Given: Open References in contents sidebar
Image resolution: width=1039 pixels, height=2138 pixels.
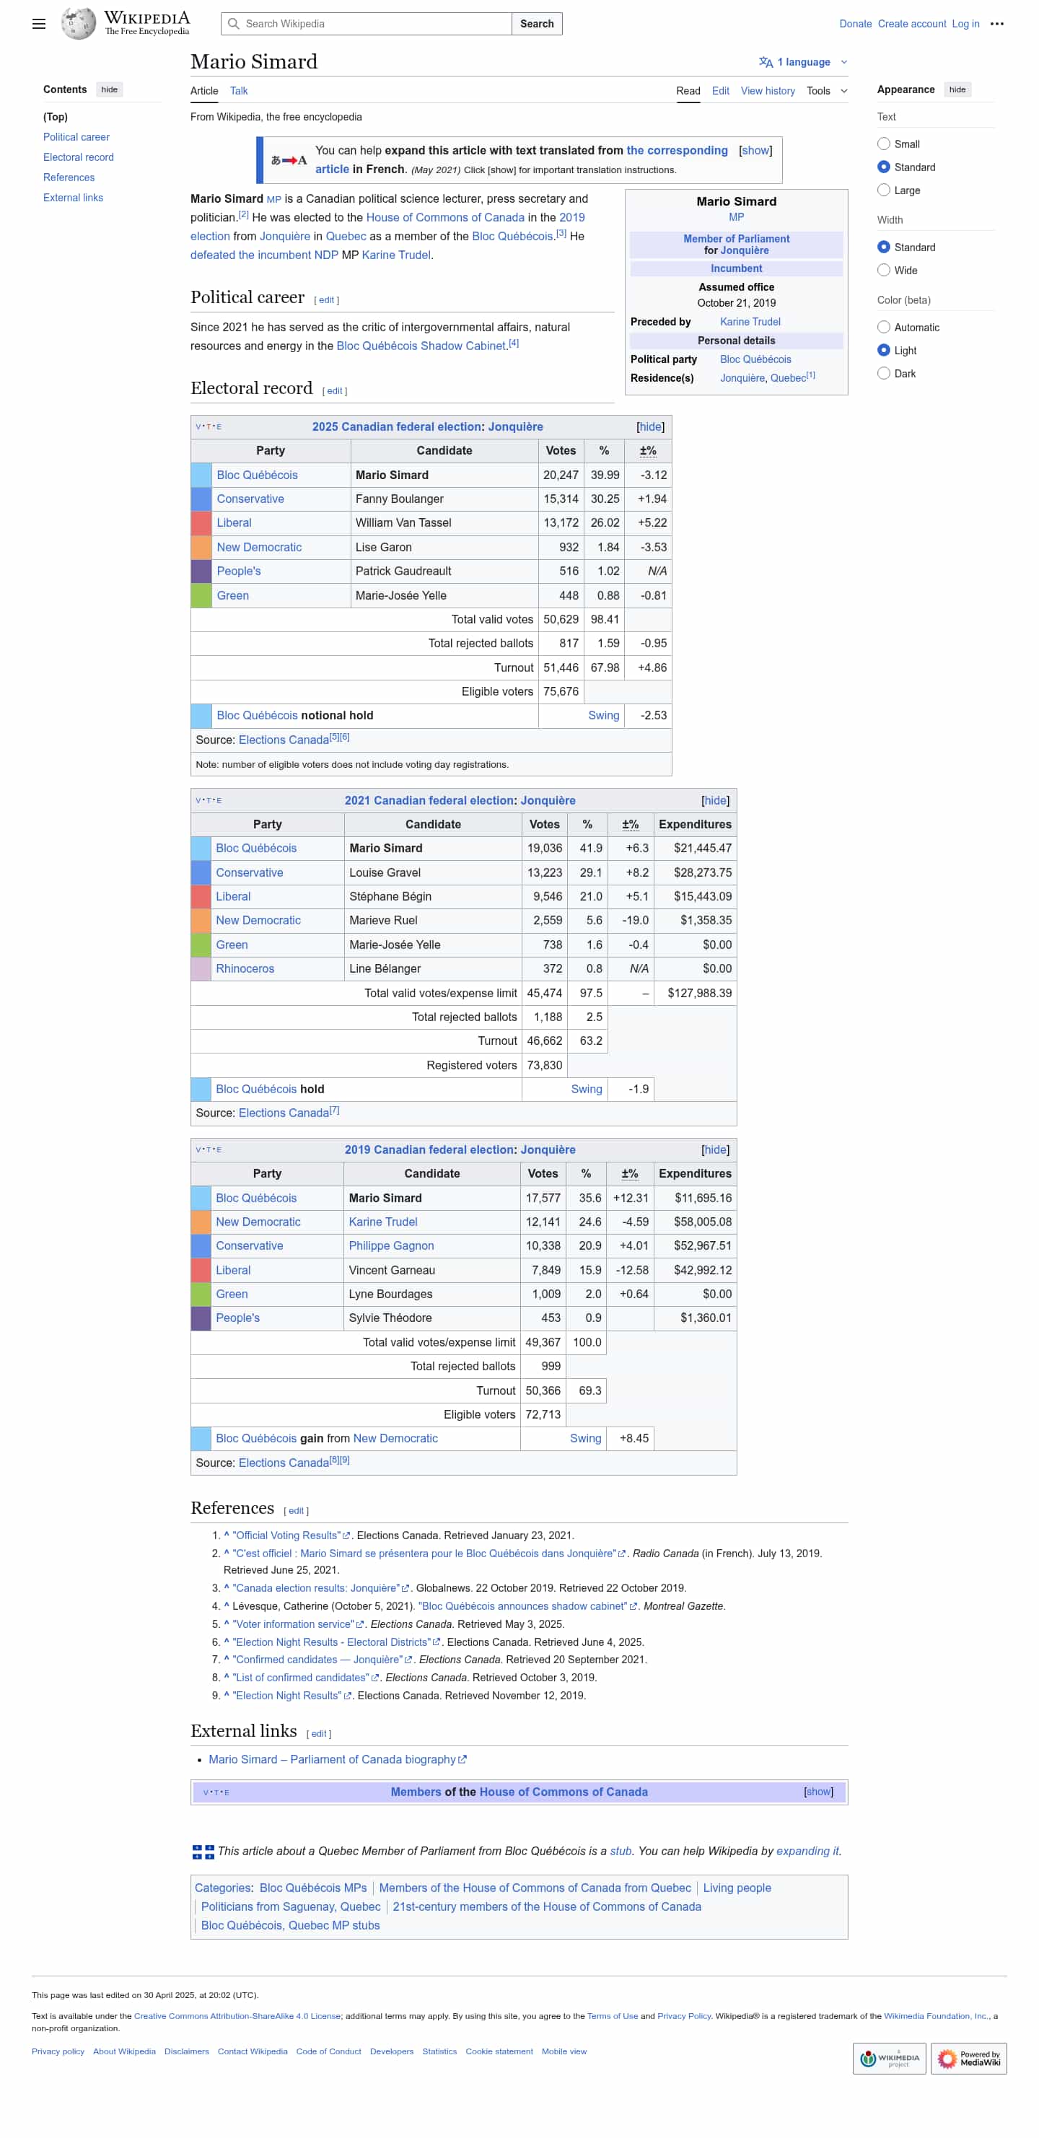Looking at the screenshot, I should tap(69, 178).
